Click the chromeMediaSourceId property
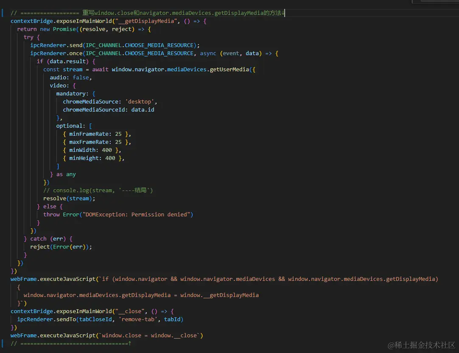 (x=93, y=109)
